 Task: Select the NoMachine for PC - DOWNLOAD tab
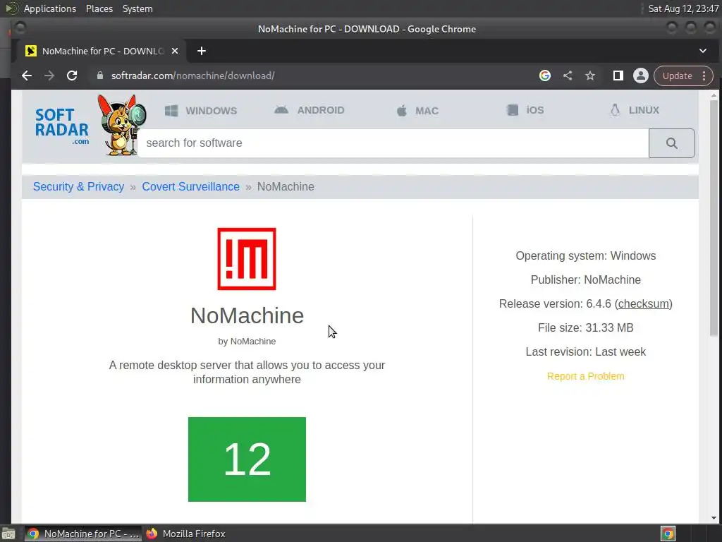(102, 51)
